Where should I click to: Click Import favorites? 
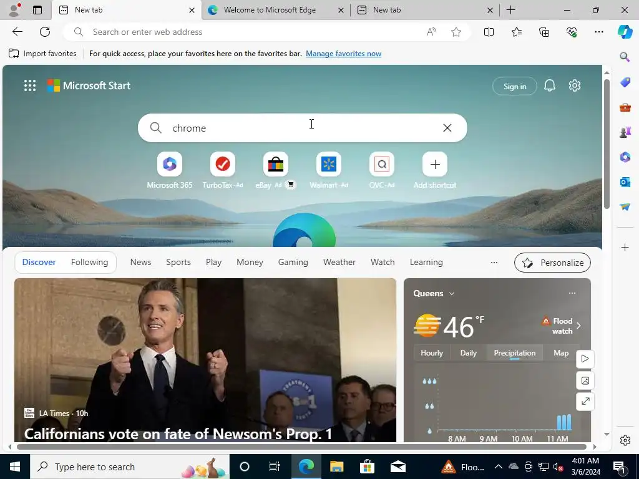(42, 54)
